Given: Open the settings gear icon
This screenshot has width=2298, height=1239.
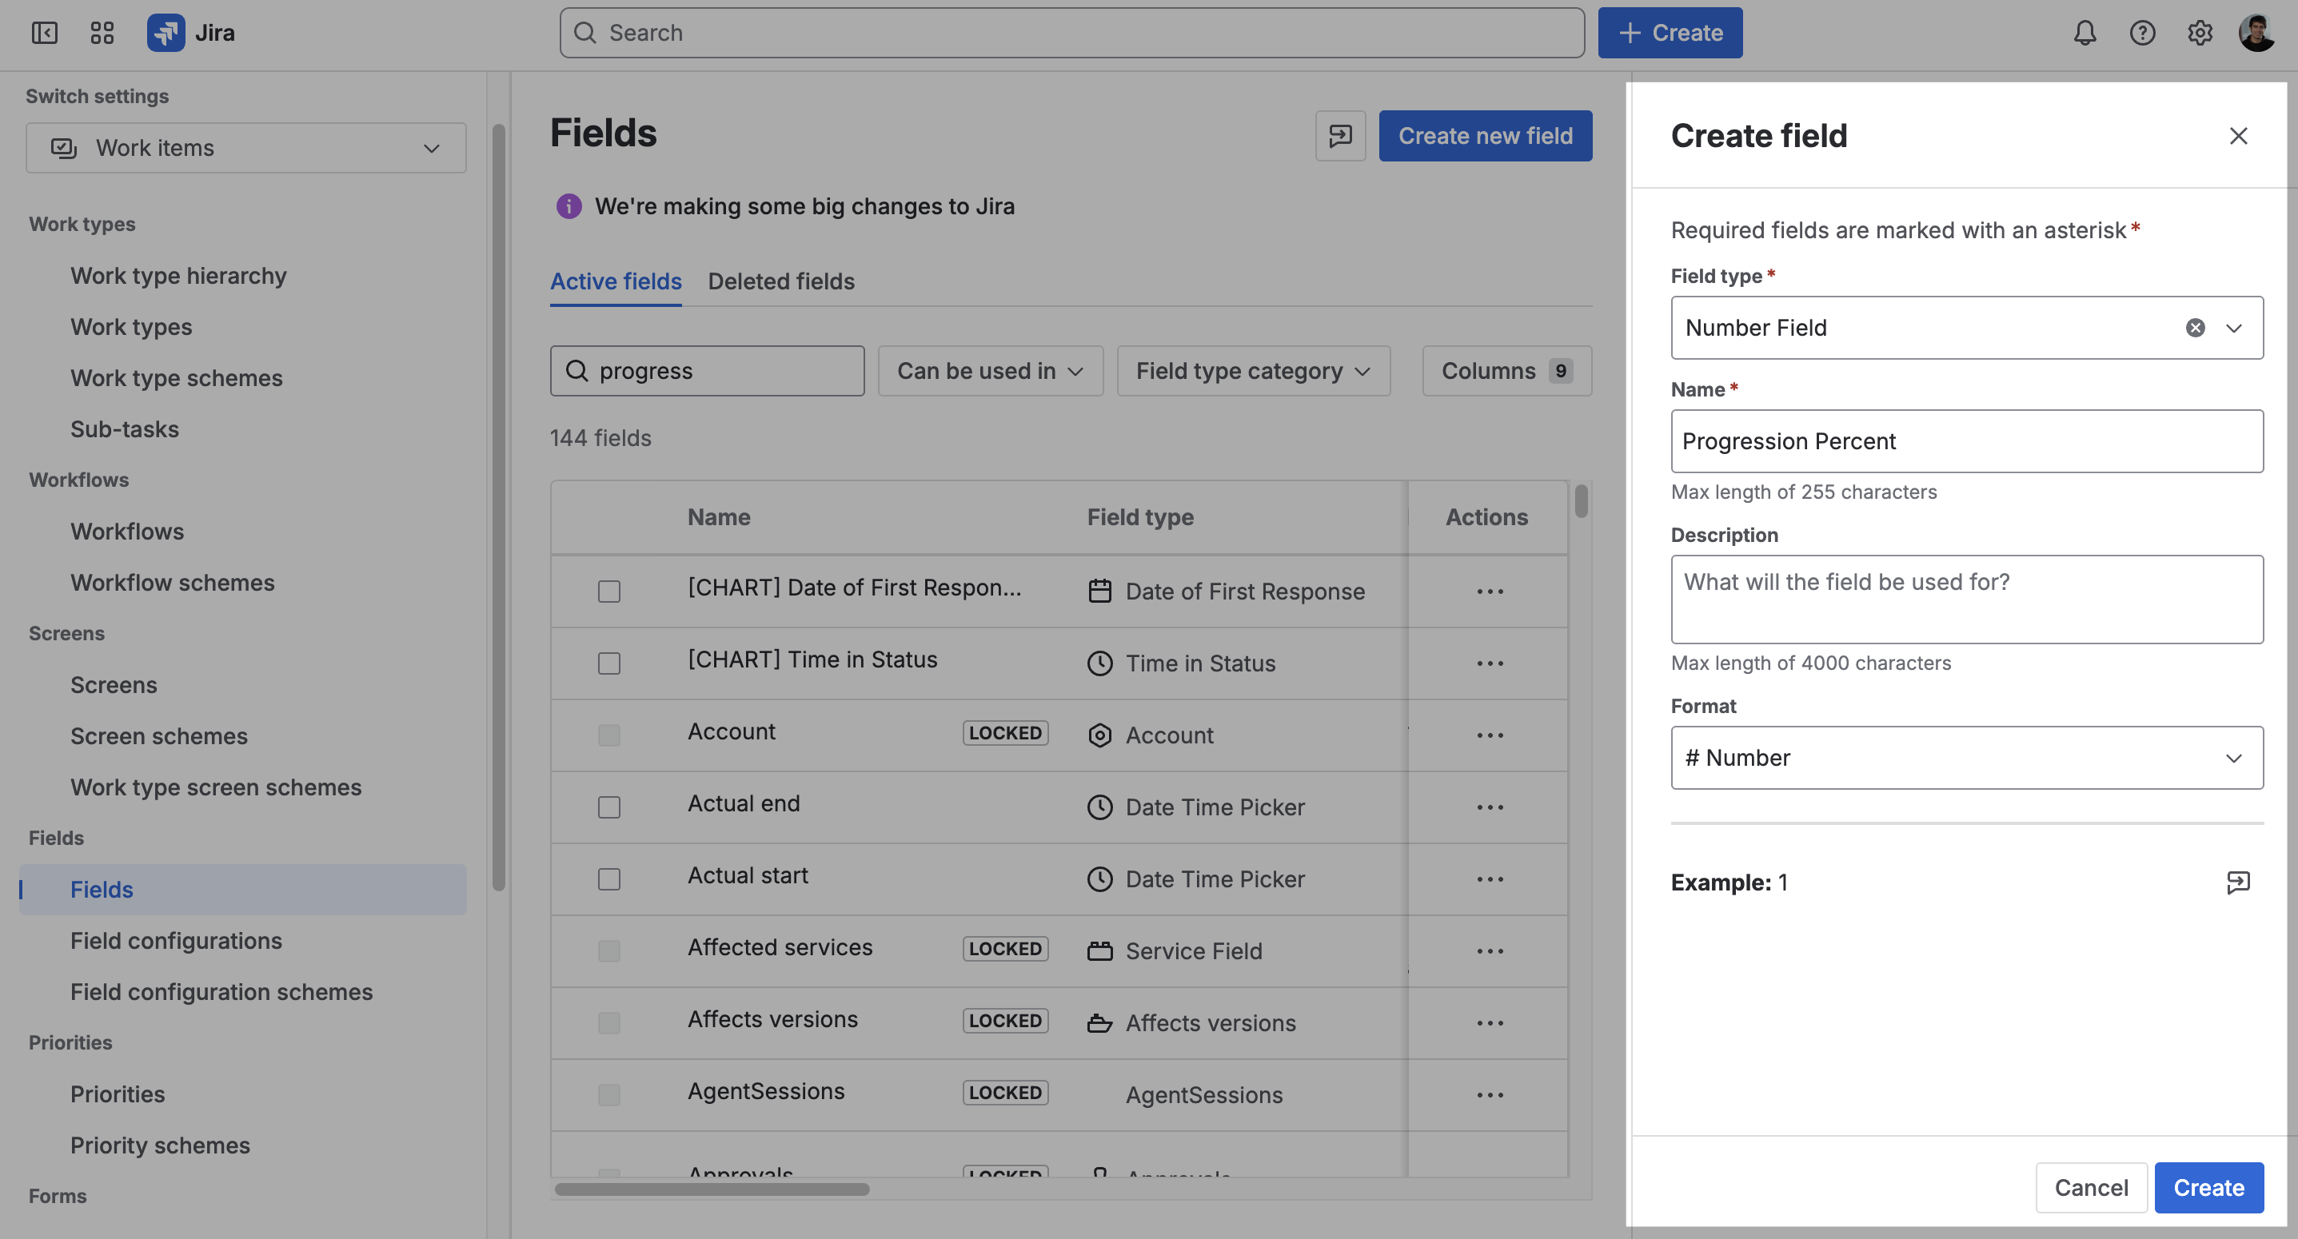Looking at the screenshot, I should point(2199,33).
